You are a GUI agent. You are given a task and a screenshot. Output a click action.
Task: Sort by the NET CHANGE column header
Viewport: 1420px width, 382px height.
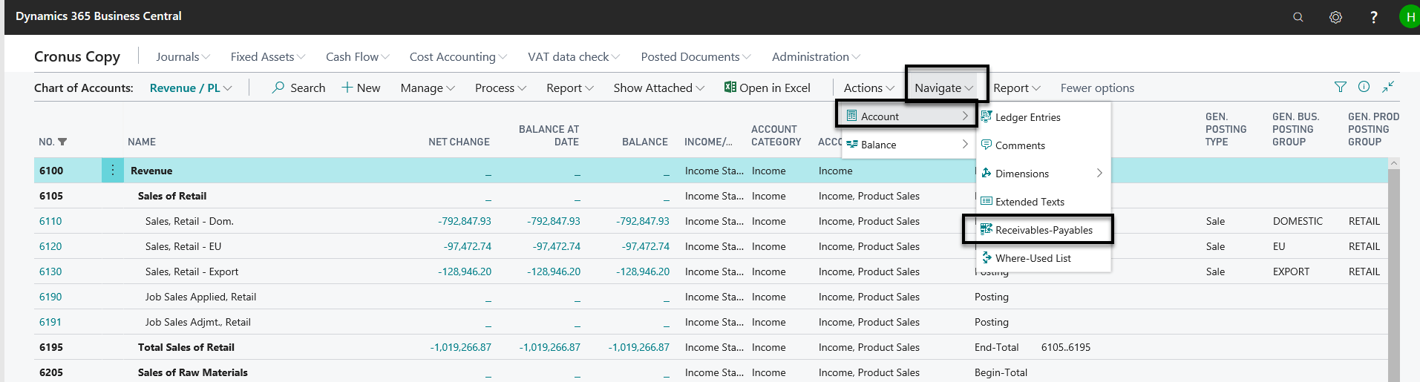459,142
